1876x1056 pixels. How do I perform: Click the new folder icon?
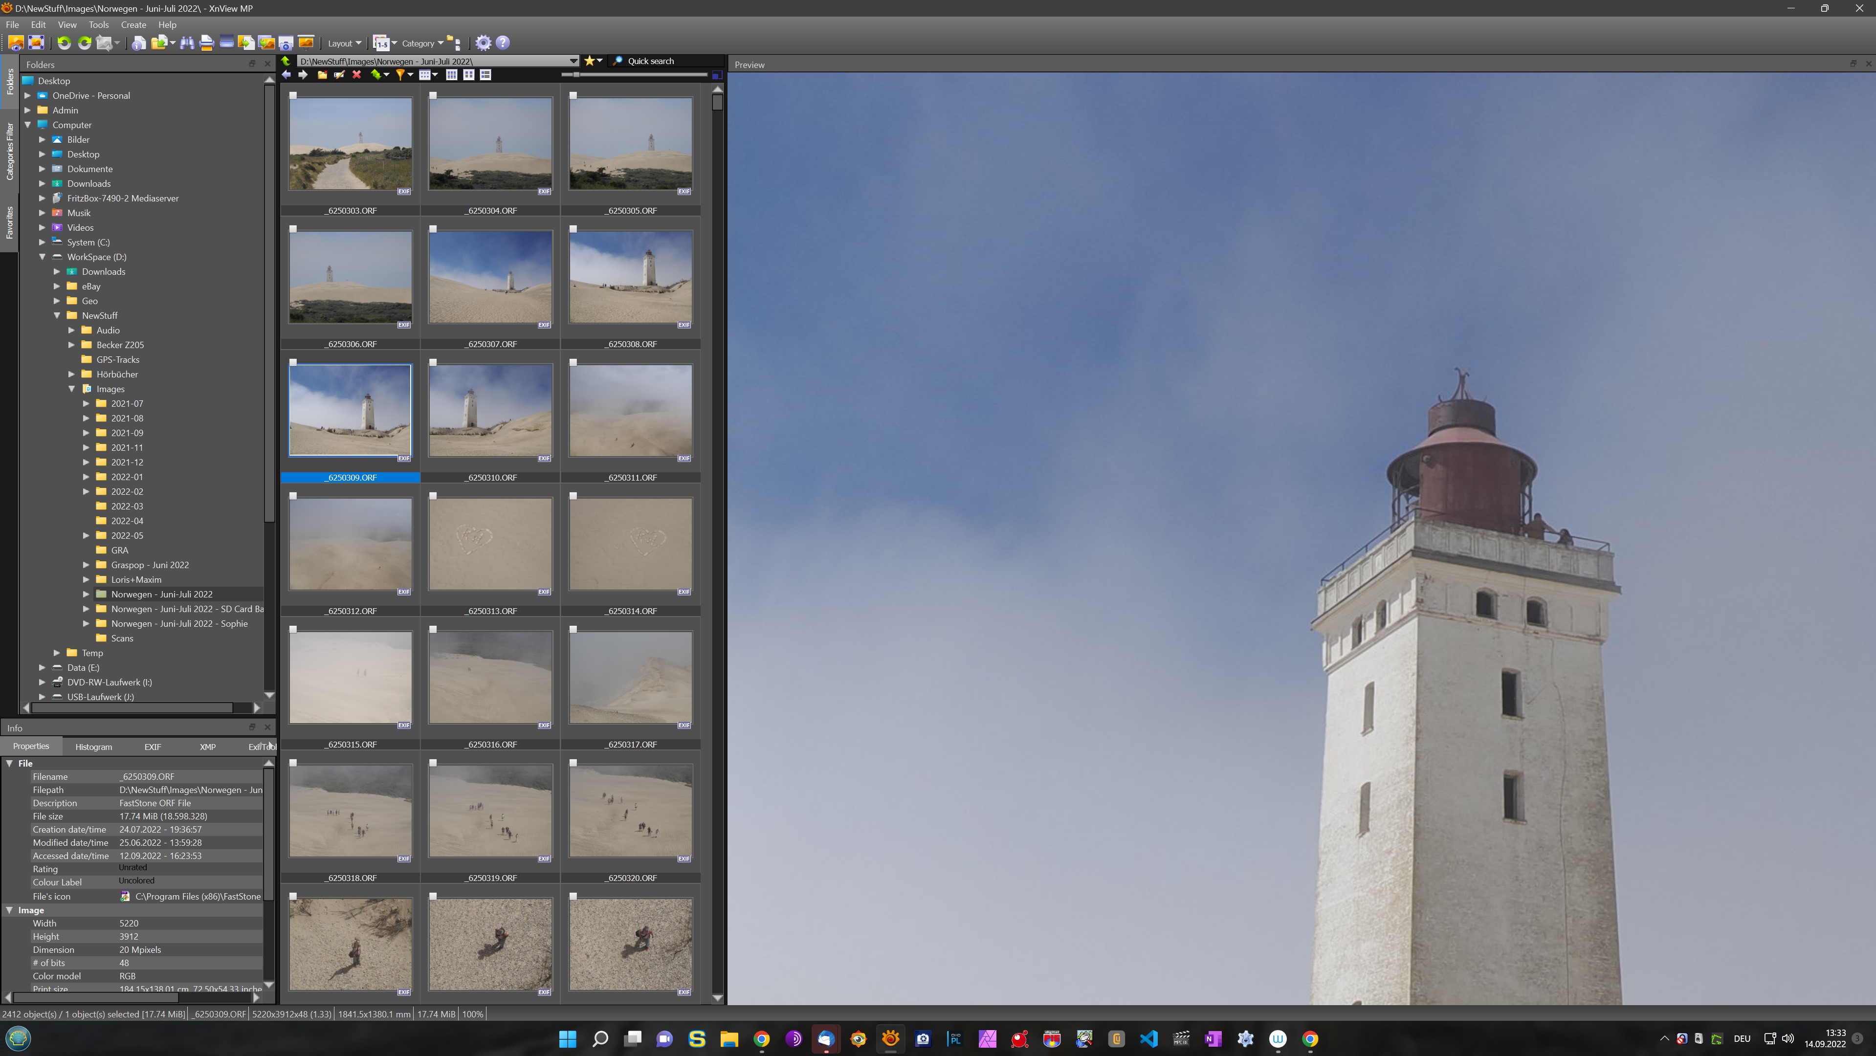(x=322, y=74)
